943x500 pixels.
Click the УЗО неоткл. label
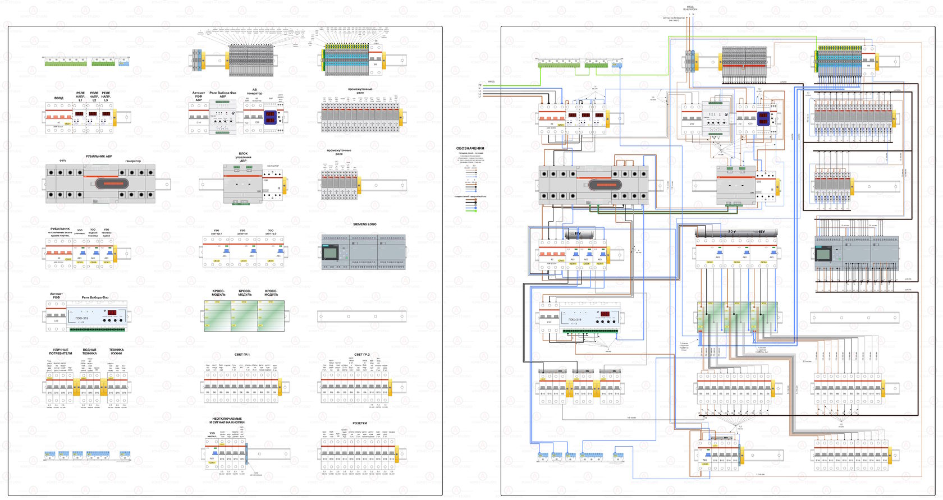point(212,434)
